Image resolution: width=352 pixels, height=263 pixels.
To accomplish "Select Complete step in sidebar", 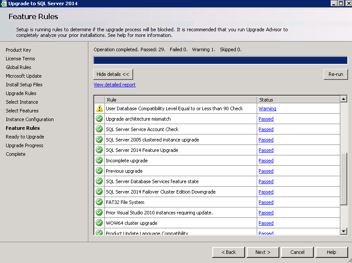I will pos(16,154).
